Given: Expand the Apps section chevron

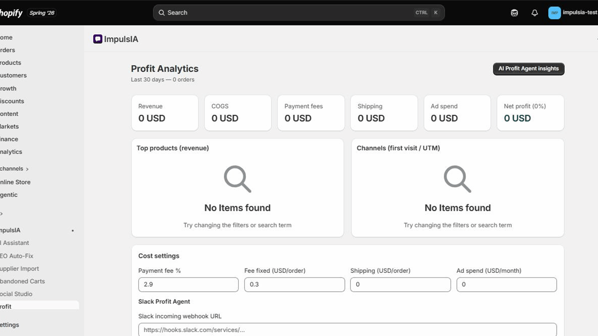Looking at the screenshot, I should pyautogui.click(x=1, y=214).
